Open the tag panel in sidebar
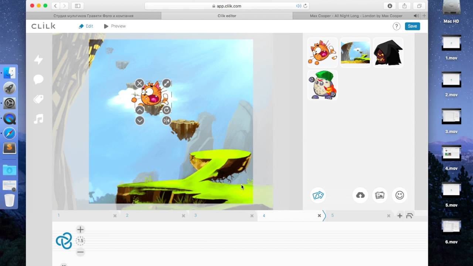Screen dimensions: 473x266 point(38,99)
